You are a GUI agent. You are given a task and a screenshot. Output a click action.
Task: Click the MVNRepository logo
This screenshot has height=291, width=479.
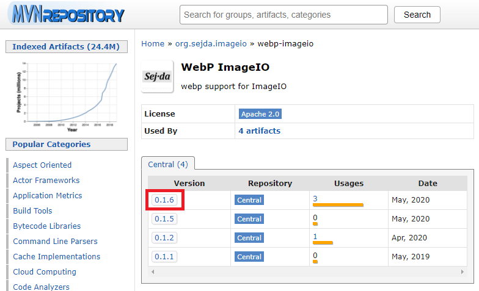coord(68,14)
